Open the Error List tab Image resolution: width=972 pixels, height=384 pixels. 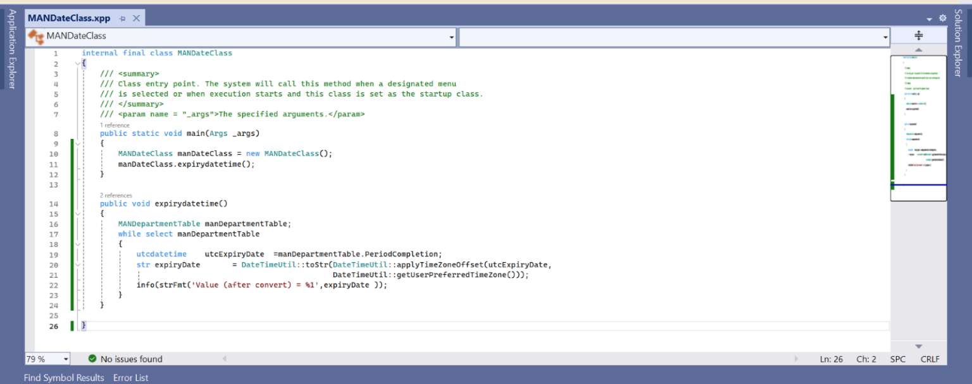tap(130, 378)
